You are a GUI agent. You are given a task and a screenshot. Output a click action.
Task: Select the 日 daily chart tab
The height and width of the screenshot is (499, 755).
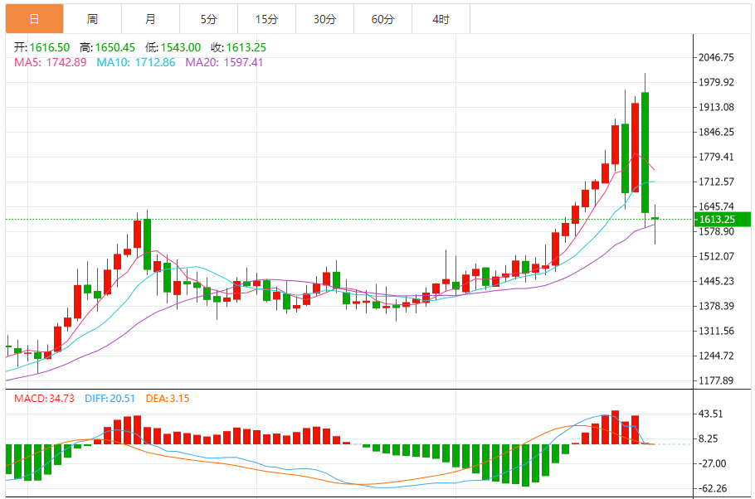(33, 18)
